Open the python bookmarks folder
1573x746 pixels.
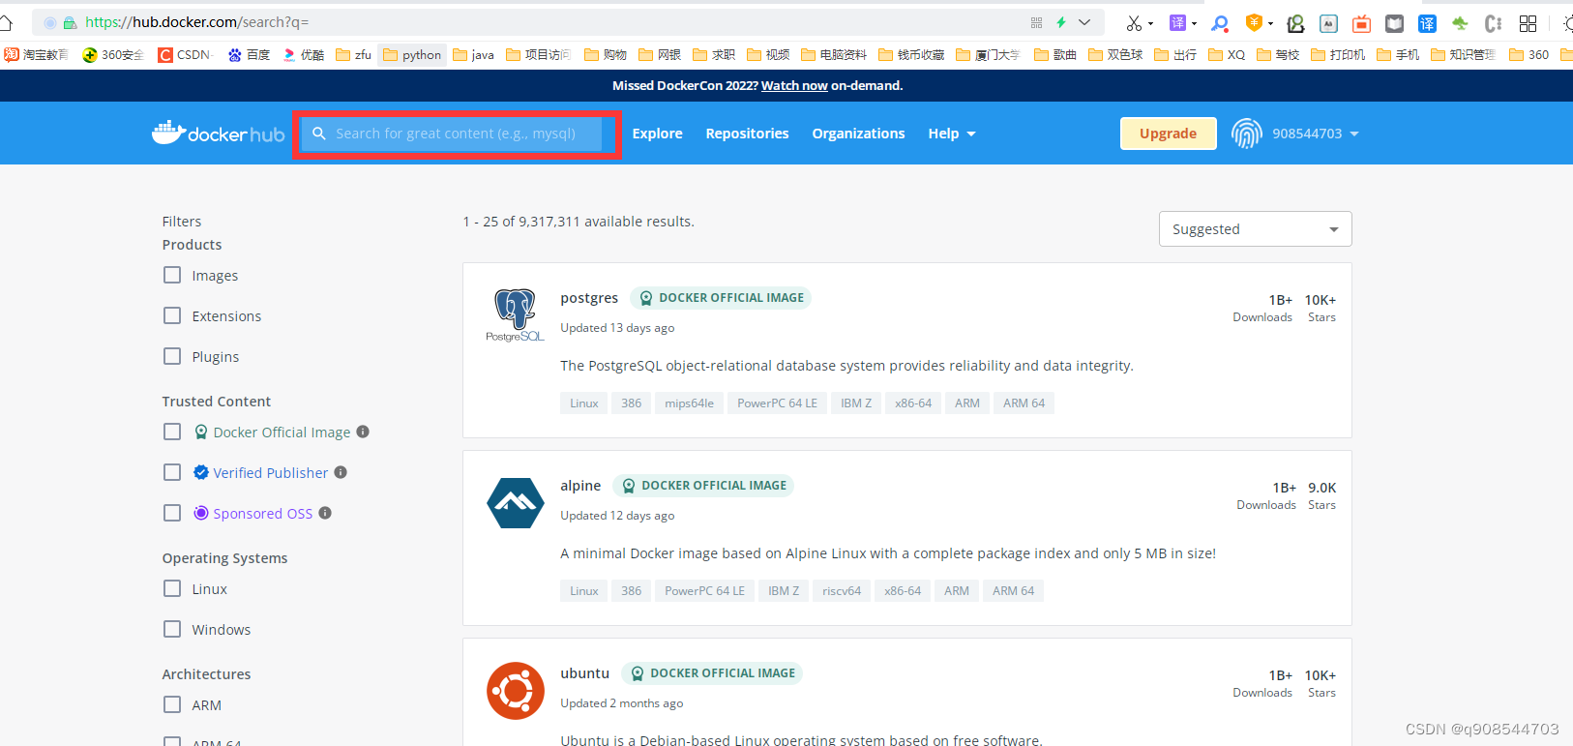pos(412,55)
